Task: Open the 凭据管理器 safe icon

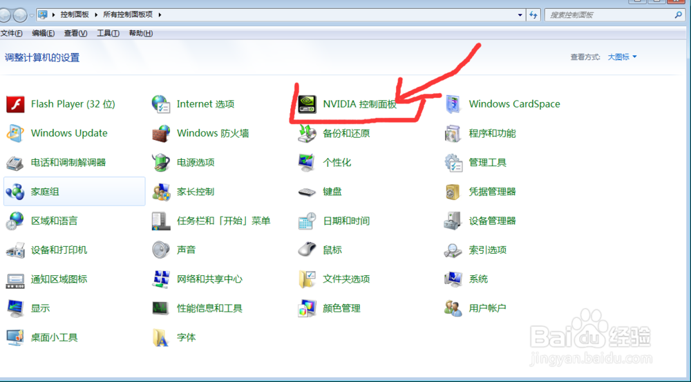Action: (453, 192)
